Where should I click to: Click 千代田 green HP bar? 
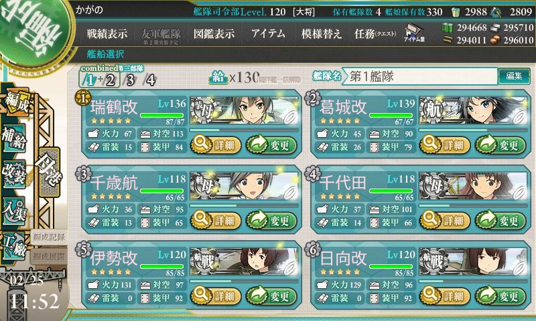(x=391, y=191)
